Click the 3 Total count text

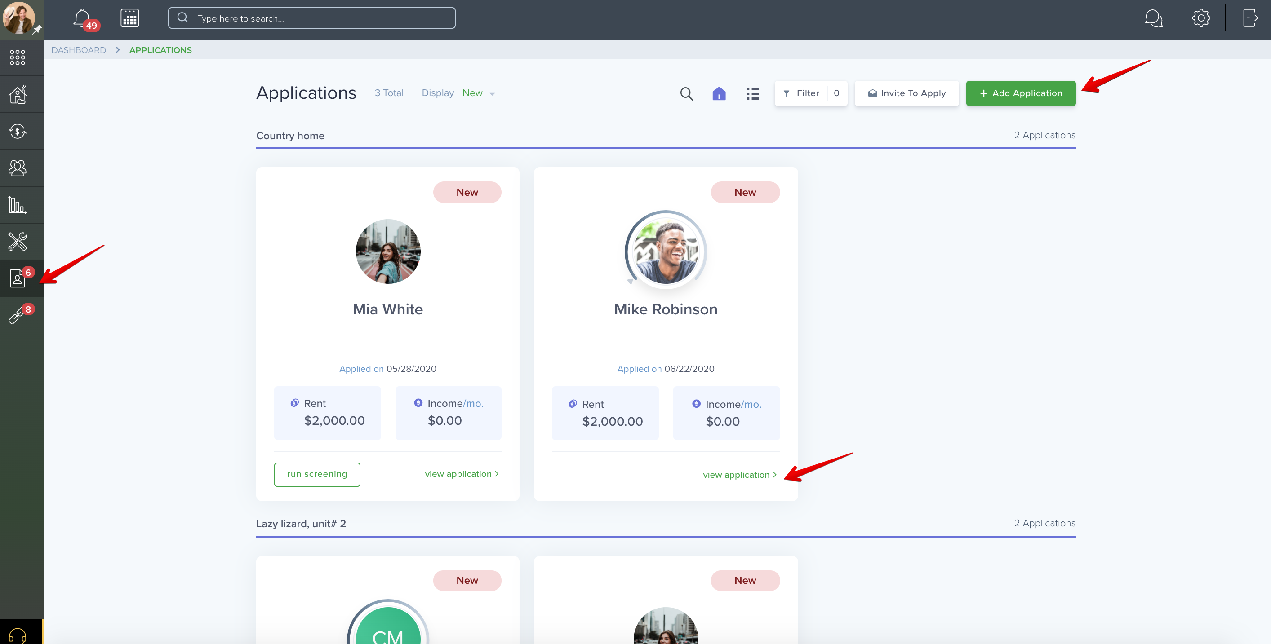tap(389, 93)
